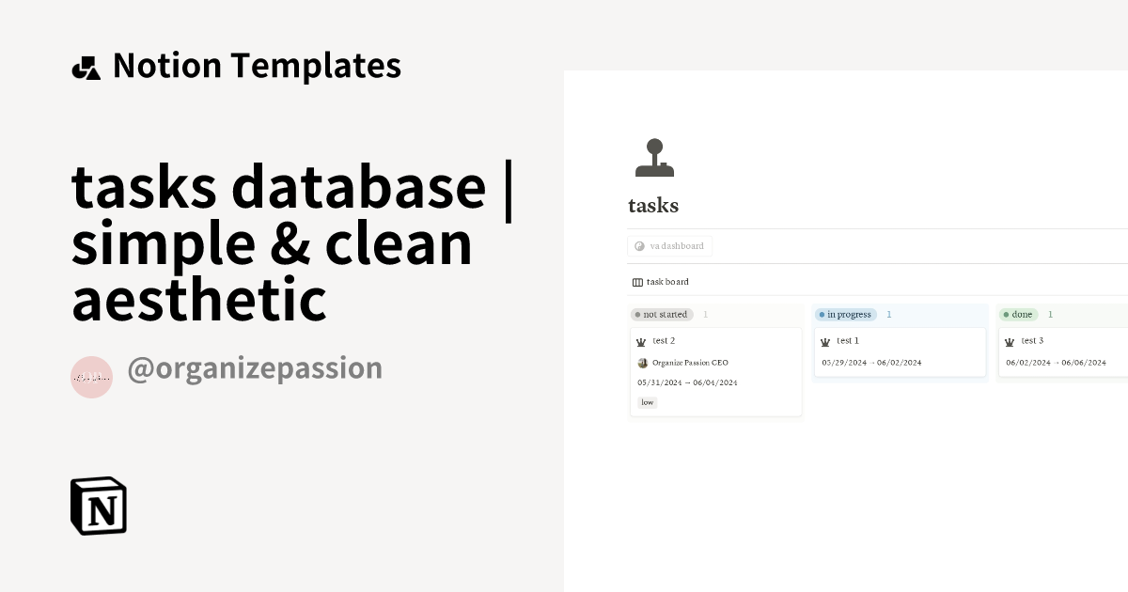Image resolution: width=1128 pixels, height=592 pixels.
Task: Click the crown icon on the test 3 card
Action: [1012, 340]
